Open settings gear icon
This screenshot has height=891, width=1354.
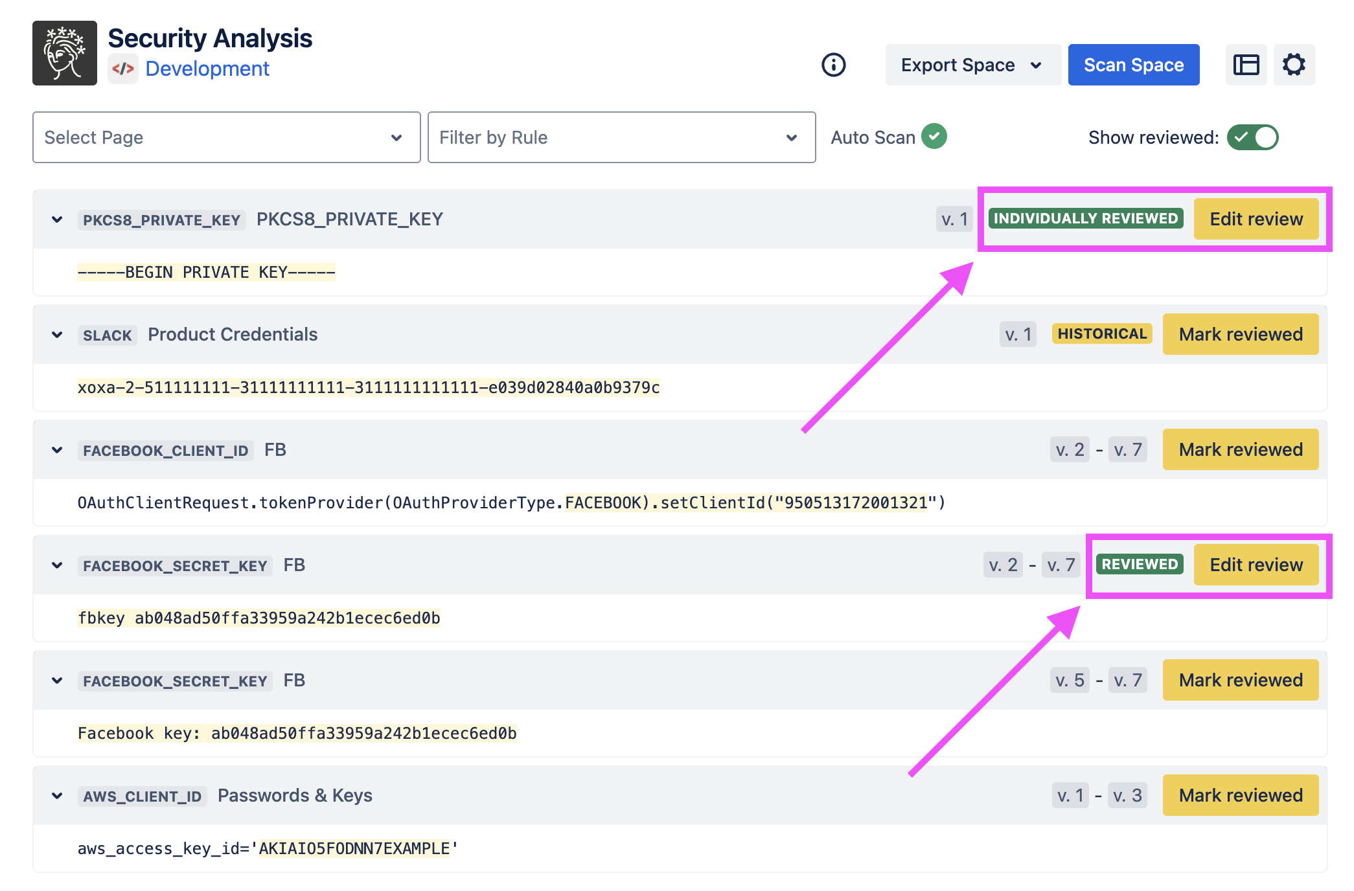[1294, 65]
